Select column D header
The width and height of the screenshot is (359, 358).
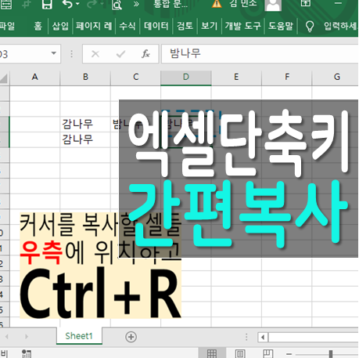pos(186,77)
